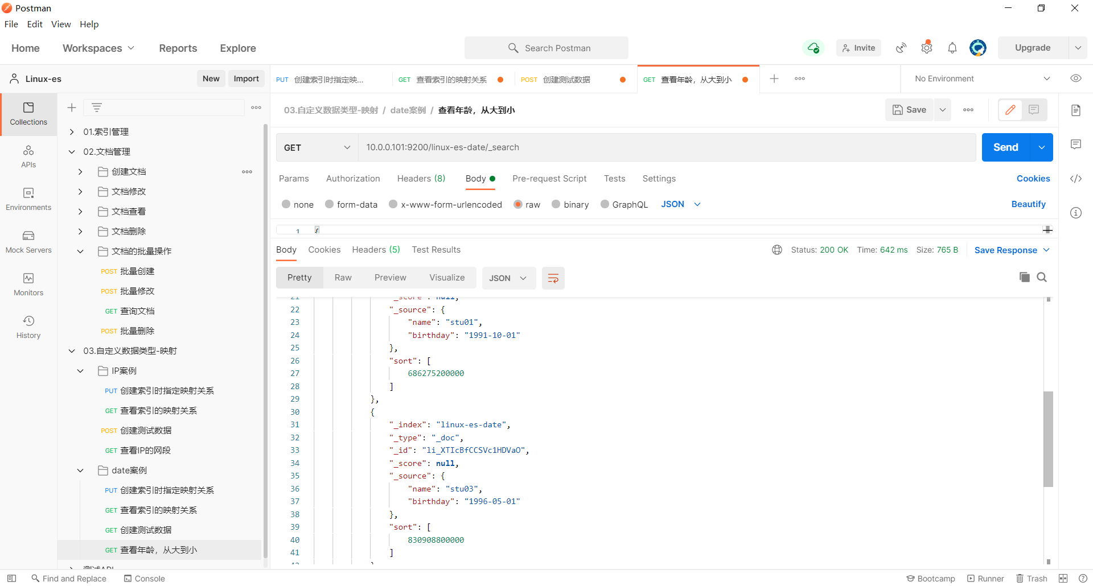Switch to the Authorization tab
The height and width of the screenshot is (586, 1093).
(x=353, y=179)
